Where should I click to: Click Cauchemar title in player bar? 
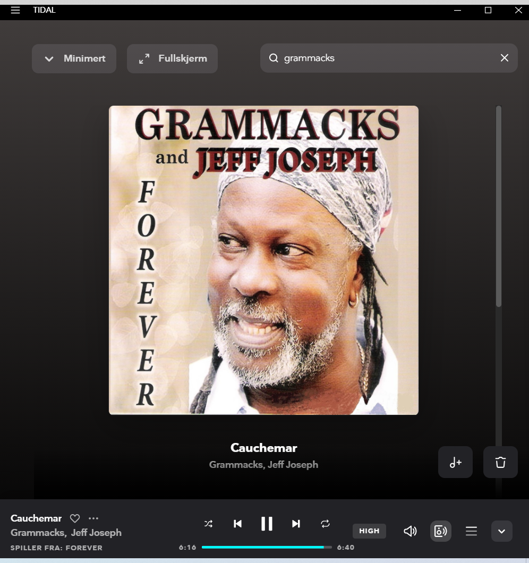[36, 518]
